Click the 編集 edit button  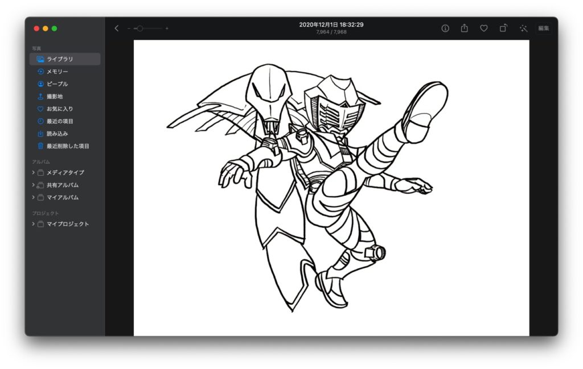click(544, 28)
